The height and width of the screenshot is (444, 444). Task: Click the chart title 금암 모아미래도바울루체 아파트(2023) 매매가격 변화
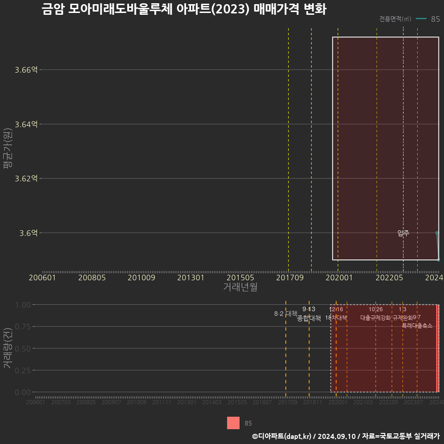tap(184, 9)
